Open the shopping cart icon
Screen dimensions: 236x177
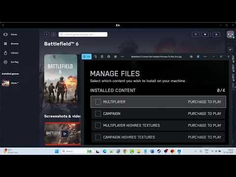pos(205,34)
